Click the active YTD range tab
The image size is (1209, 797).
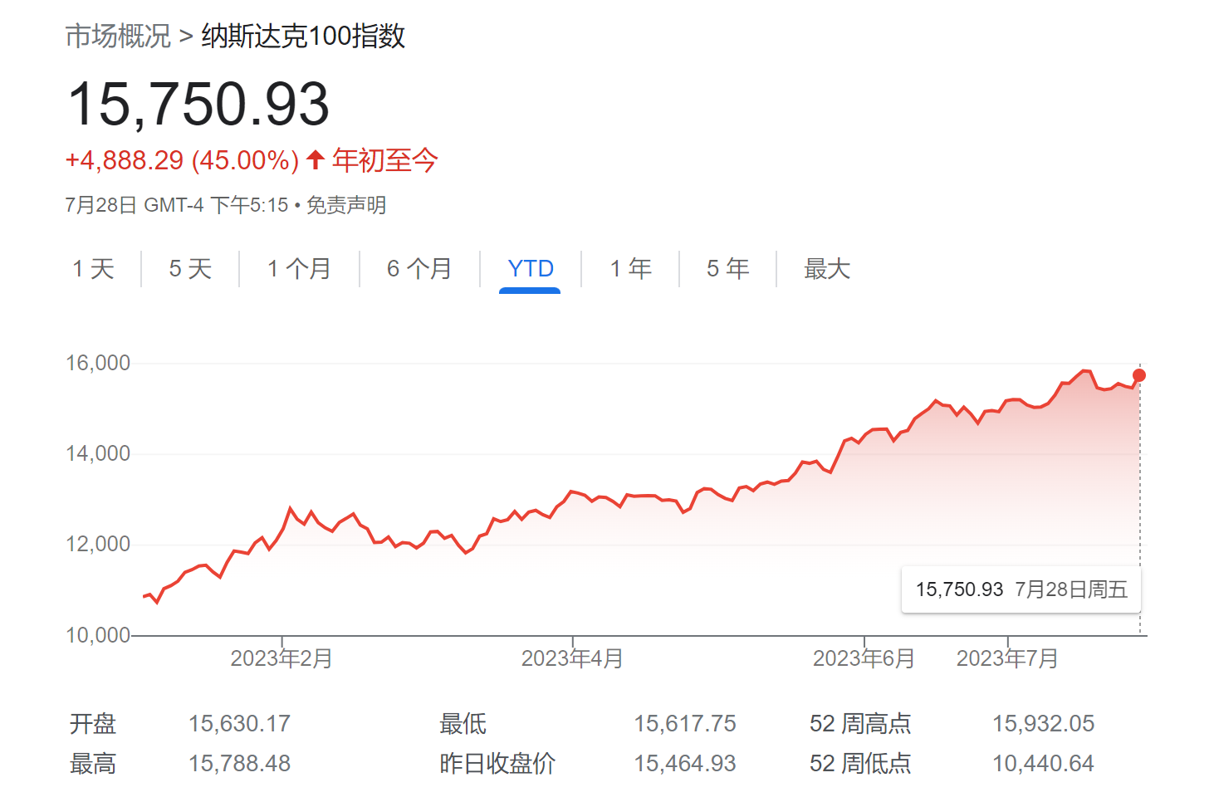(x=530, y=268)
